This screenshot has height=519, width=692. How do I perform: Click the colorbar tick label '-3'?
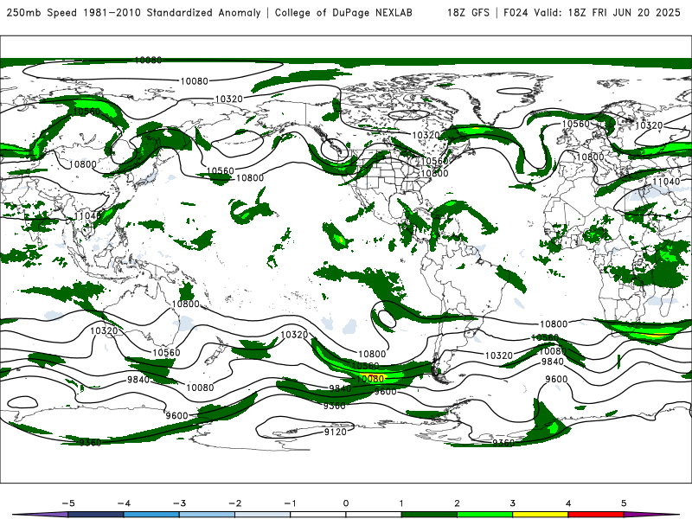click(x=179, y=503)
